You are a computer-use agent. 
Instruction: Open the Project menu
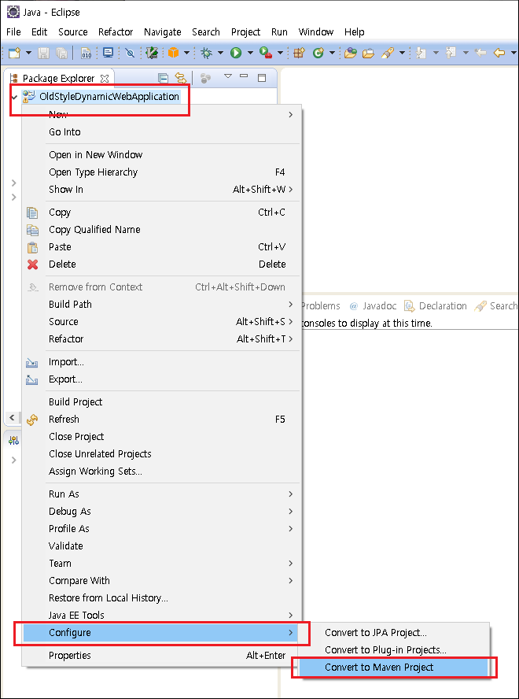click(245, 31)
